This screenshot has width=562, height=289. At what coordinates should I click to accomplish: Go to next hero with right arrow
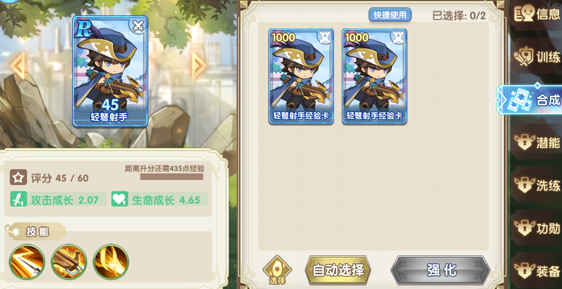tap(199, 66)
